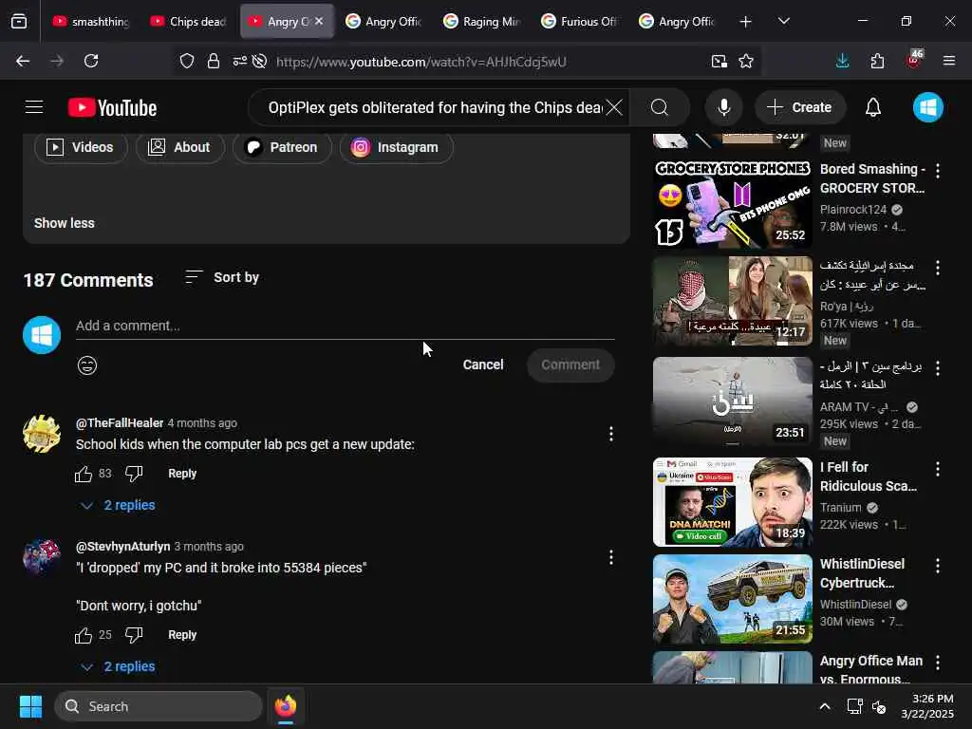Open the taskbar clock and date
The image size is (972, 729).
[927, 706]
